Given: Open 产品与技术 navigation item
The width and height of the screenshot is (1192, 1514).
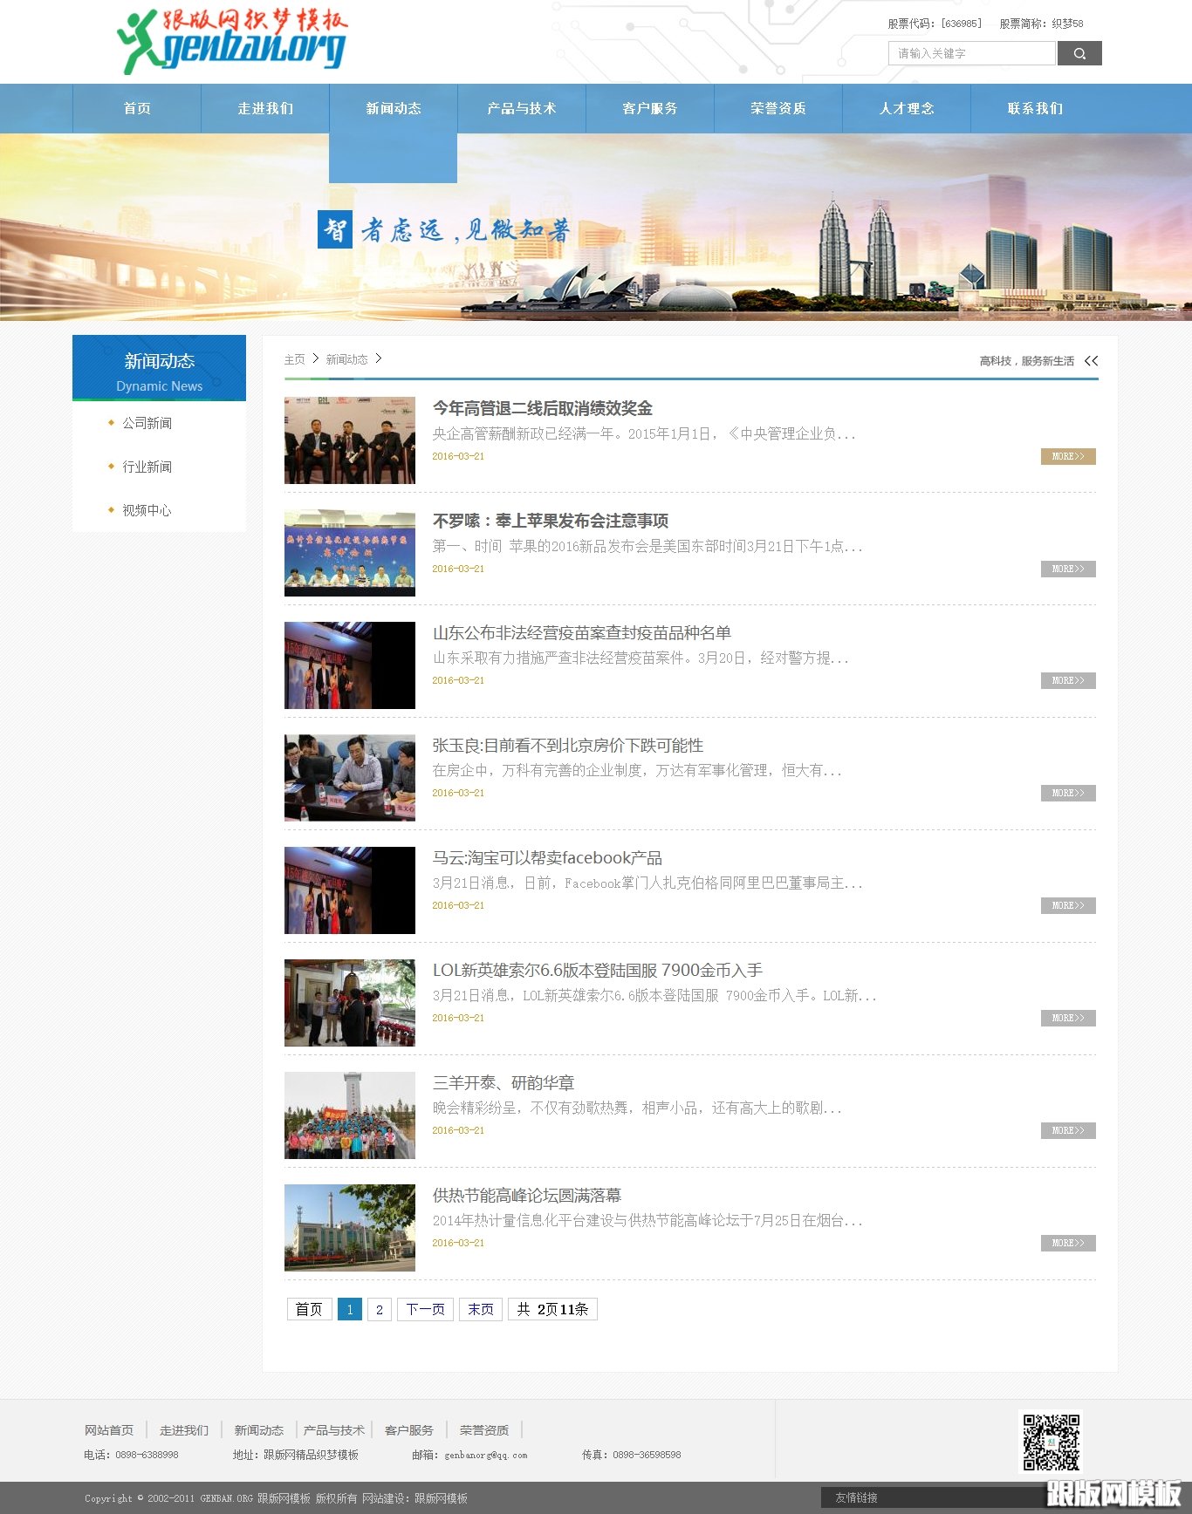Looking at the screenshot, I should click(x=522, y=108).
